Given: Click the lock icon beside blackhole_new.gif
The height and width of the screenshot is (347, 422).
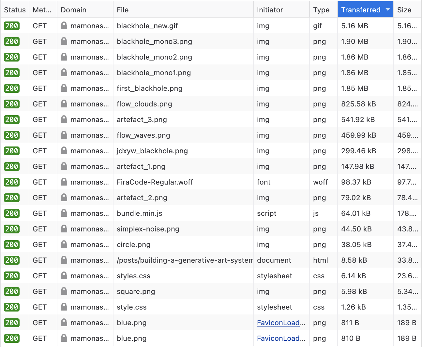Looking at the screenshot, I should [64, 26].
